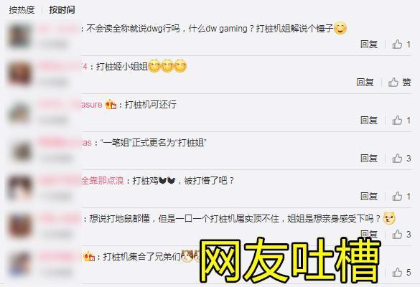The width and height of the screenshot is (420, 287).
Task: Reply to the 打桩姬小姐姐 comment
Action: click(x=365, y=83)
